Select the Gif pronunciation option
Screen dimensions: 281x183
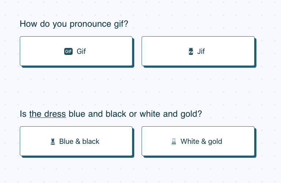point(76,51)
